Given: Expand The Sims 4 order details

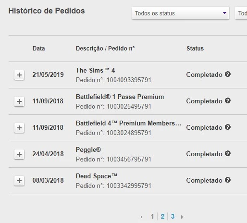Looking at the screenshot, I should coord(19,75).
